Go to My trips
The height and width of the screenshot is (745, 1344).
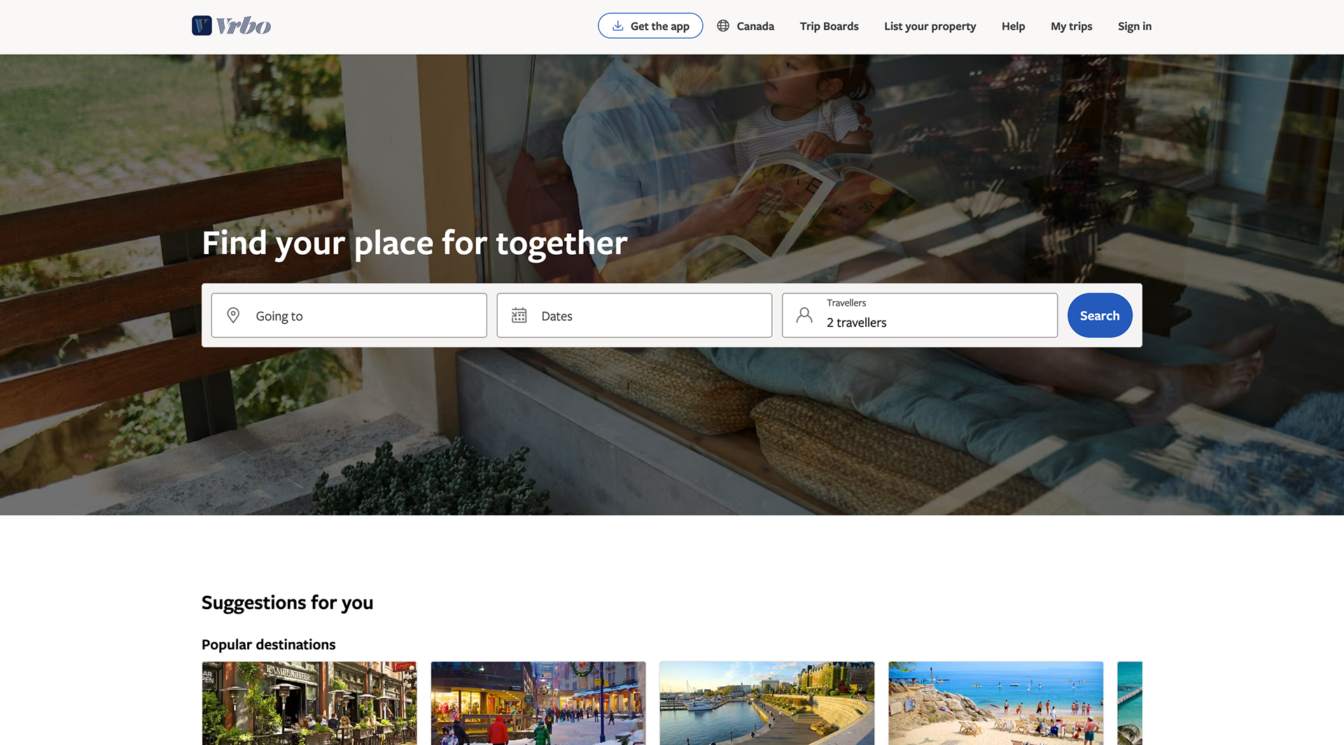(x=1071, y=26)
